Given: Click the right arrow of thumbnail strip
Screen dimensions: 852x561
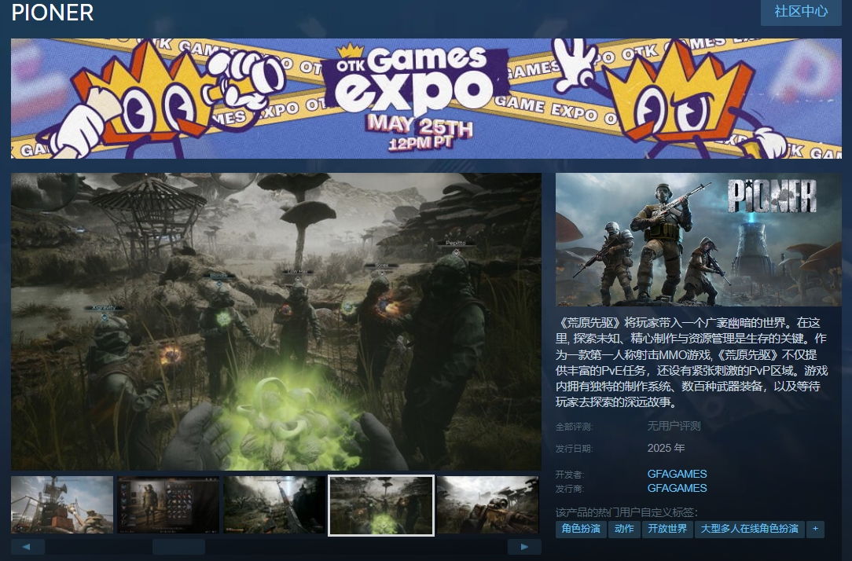Looking at the screenshot, I should [x=524, y=547].
